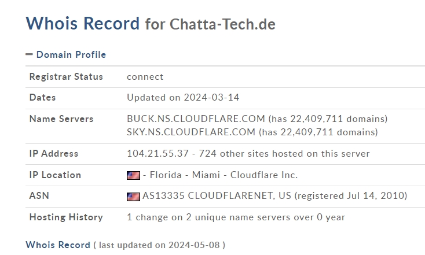The image size is (425, 255).
Task: Select the IP Location label
Action: pos(55,175)
